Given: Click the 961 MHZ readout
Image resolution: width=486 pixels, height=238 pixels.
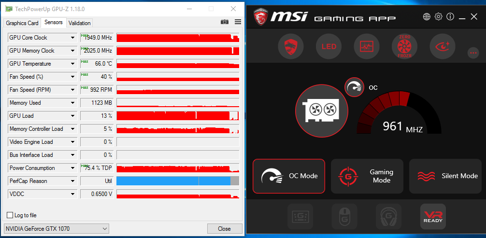Looking at the screenshot, I should (402, 126).
